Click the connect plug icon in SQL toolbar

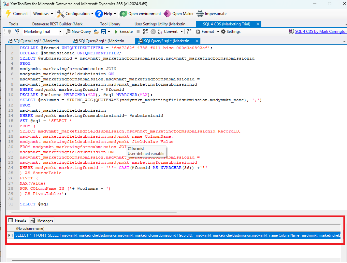tap(9, 32)
